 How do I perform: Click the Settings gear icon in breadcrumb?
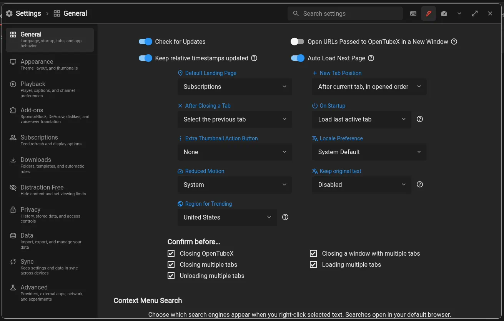point(9,13)
